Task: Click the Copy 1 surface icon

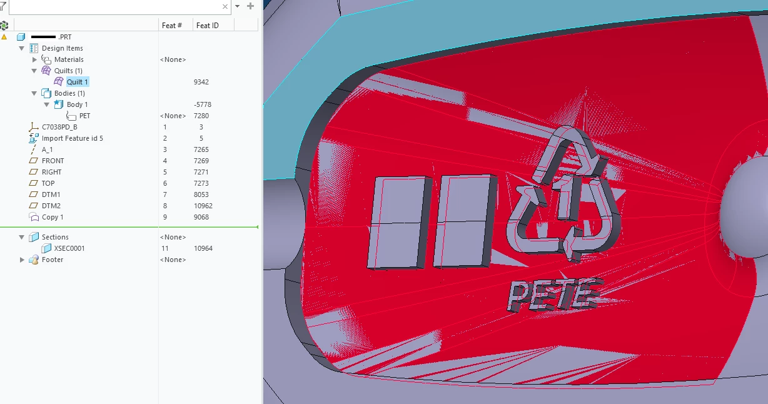Action: pos(34,217)
